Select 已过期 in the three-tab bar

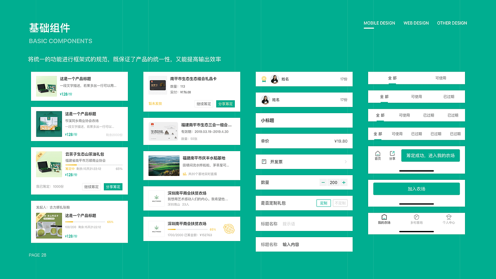pyautogui.click(x=449, y=97)
